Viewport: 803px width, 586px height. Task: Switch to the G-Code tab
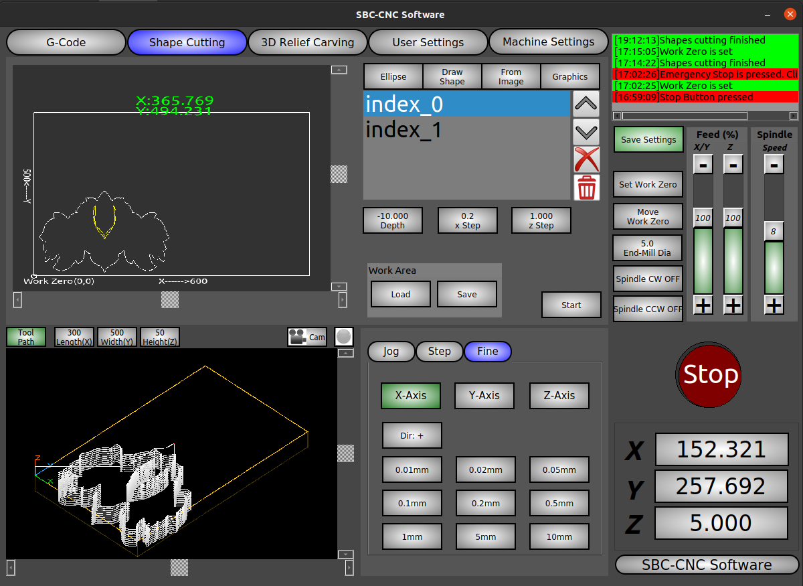(x=66, y=42)
